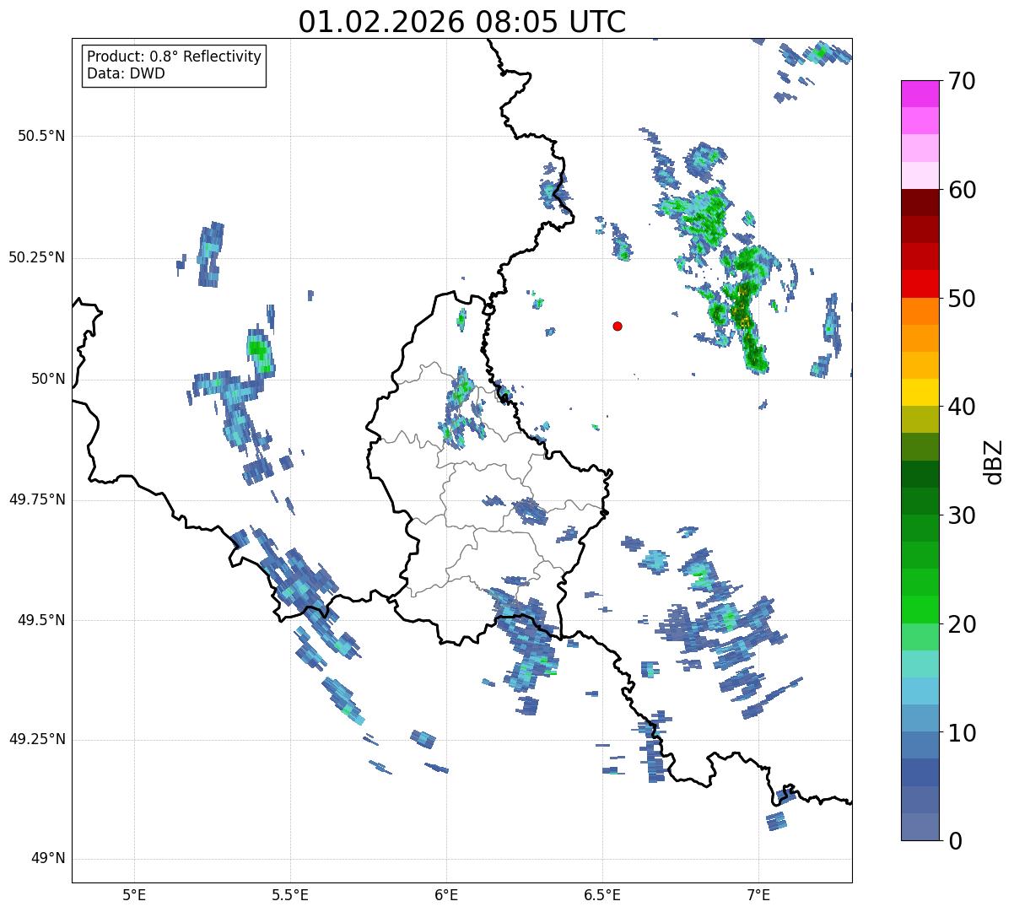Click the orange colorbar swatch below 50
1014x912 pixels.
[x=920, y=311]
